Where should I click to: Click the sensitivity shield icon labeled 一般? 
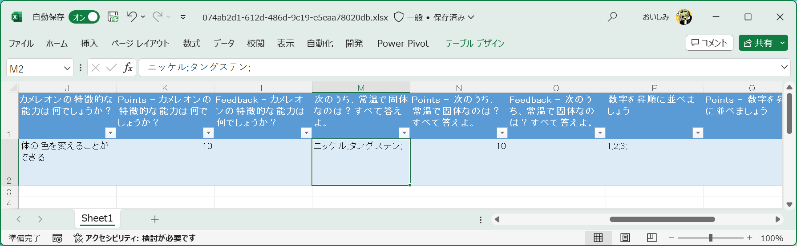pos(399,17)
